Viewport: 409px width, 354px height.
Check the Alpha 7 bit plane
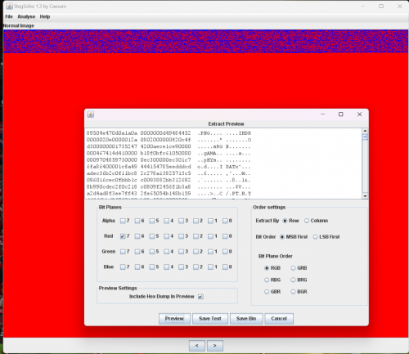[123, 221]
